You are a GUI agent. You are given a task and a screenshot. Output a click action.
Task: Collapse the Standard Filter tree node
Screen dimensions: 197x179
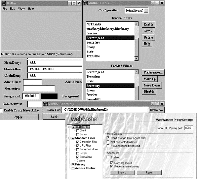[69, 138]
